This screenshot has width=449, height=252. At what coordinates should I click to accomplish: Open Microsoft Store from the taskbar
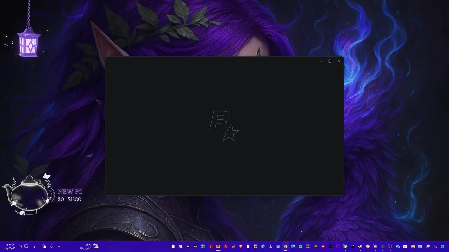(405, 246)
